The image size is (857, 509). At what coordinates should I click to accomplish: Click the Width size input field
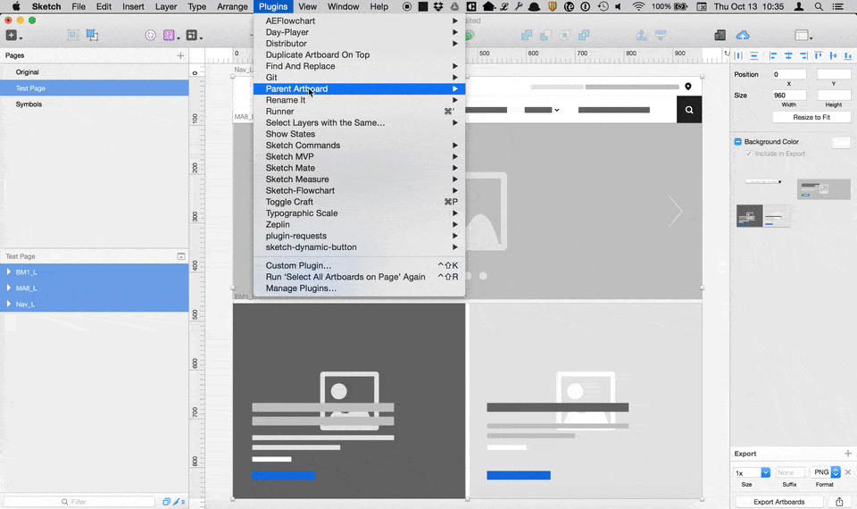pos(788,96)
